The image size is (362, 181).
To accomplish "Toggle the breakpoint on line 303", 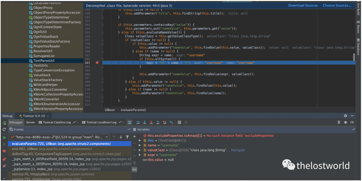I will tap(97, 63).
